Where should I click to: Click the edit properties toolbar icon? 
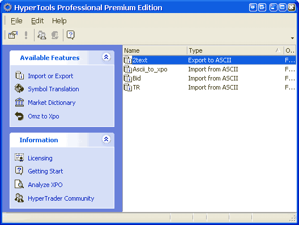(13, 35)
